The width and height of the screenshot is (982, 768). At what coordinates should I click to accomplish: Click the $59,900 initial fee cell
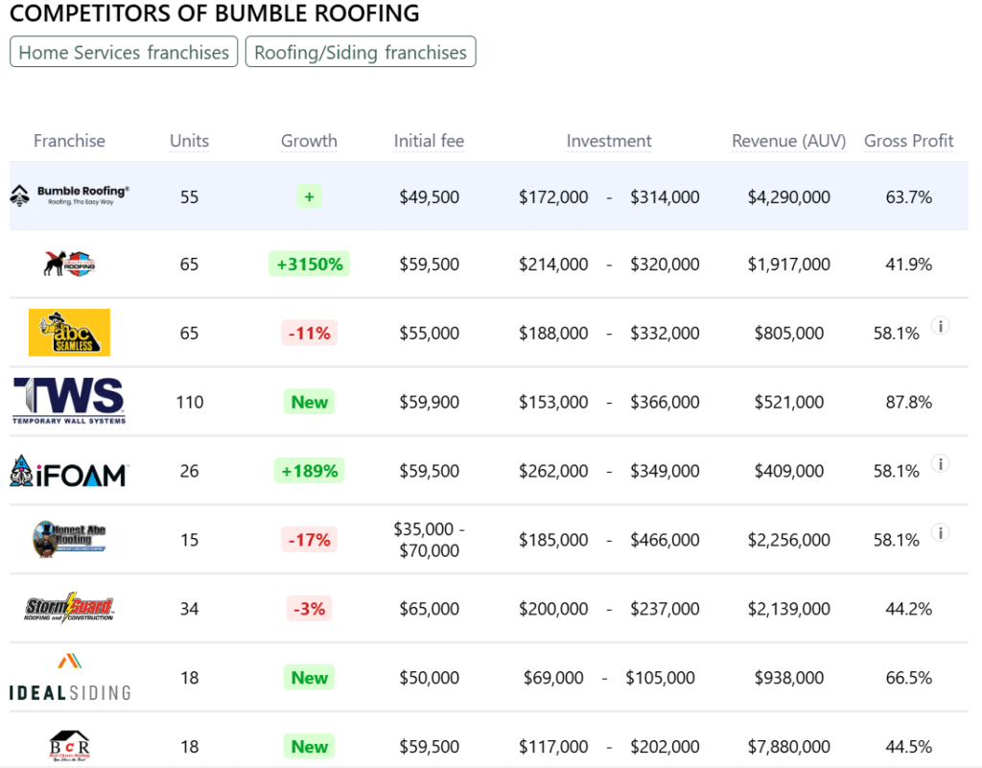click(429, 402)
